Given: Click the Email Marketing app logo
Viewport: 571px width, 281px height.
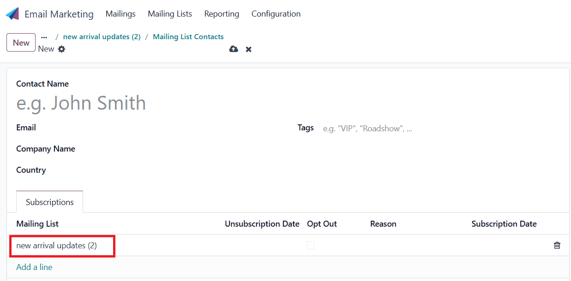Looking at the screenshot, I should point(12,14).
